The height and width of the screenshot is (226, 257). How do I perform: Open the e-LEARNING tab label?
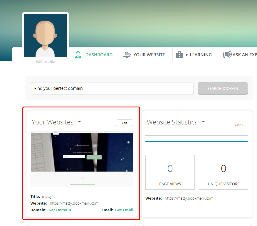pyautogui.click(x=199, y=55)
